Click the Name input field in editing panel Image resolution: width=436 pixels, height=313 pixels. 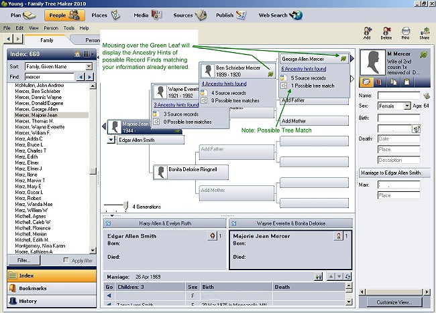[x=398, y=96]
